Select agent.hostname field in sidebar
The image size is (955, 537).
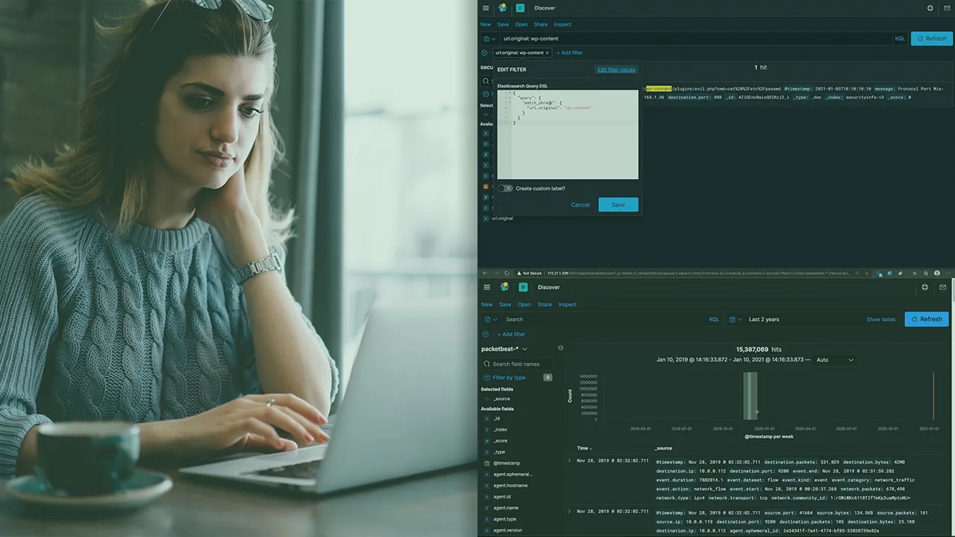click(x=510, y=486)
